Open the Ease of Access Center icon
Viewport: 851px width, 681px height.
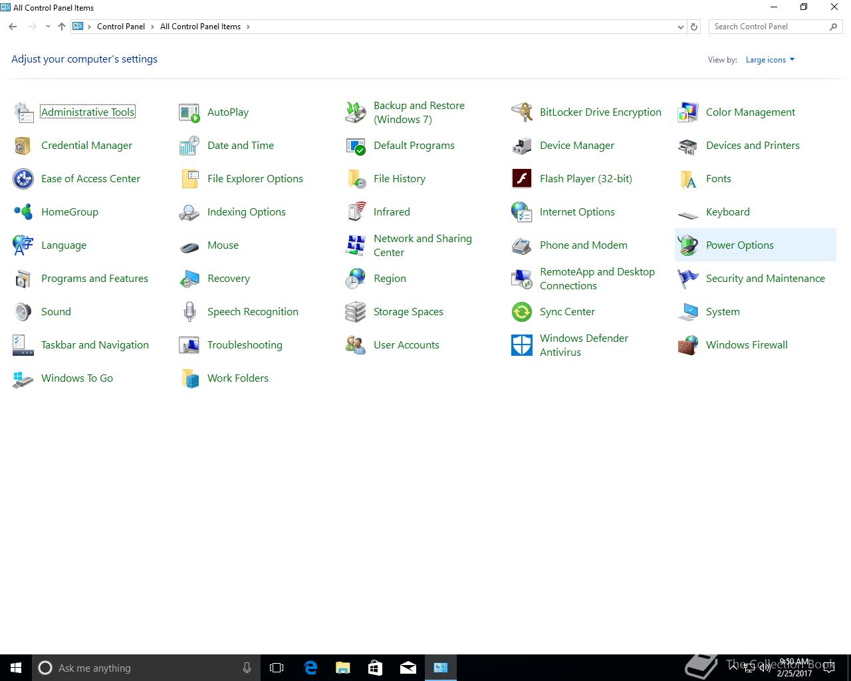click(23, 179)
